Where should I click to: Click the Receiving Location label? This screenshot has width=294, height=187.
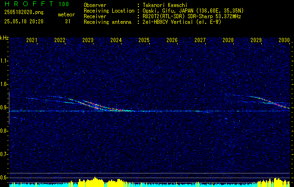[109, 11]
